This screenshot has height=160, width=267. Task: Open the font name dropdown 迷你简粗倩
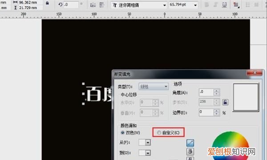point(165,5)
